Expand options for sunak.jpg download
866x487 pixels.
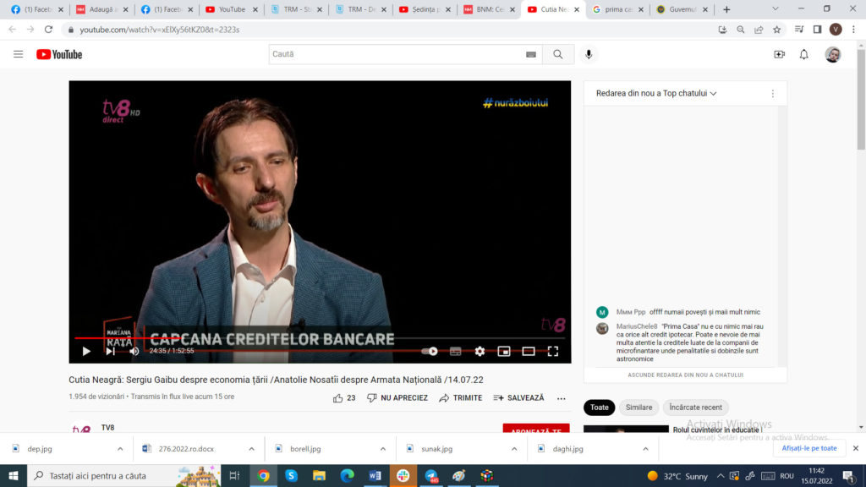point(514,449)
